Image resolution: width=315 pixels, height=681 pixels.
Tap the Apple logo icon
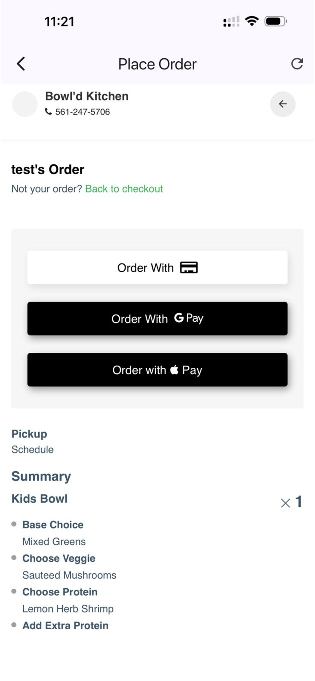point(174,369)
